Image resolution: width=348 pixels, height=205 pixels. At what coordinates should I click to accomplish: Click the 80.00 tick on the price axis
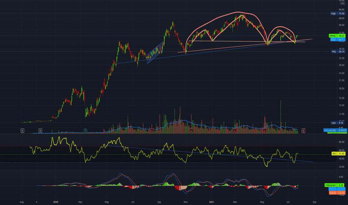[x=342, y=10]
